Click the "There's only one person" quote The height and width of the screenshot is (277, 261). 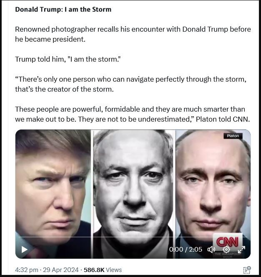click(130, 84)
